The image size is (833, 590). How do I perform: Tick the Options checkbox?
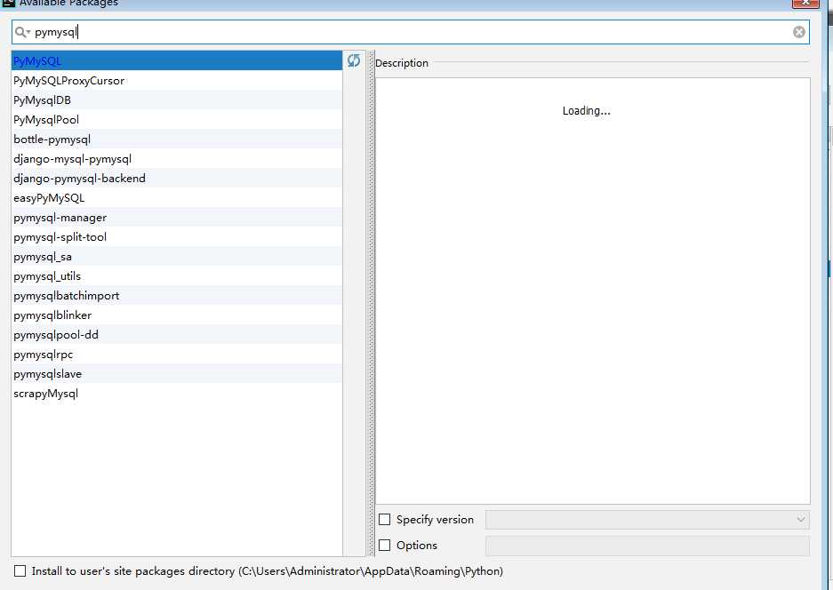[385, 546]
